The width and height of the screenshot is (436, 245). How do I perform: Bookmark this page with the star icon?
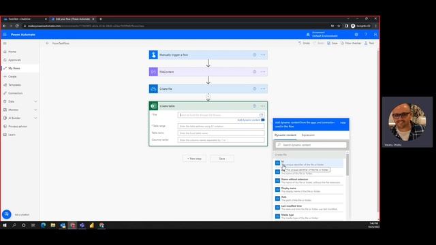(x=339, y=26)
